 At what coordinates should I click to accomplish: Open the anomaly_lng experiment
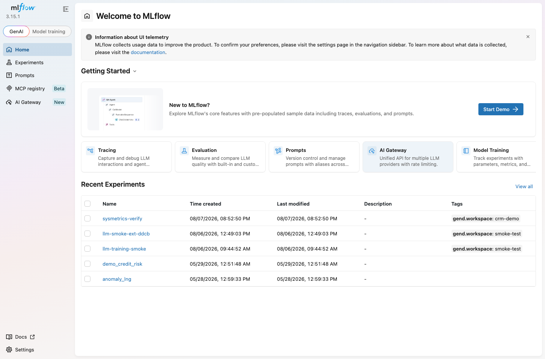point(117,279)
